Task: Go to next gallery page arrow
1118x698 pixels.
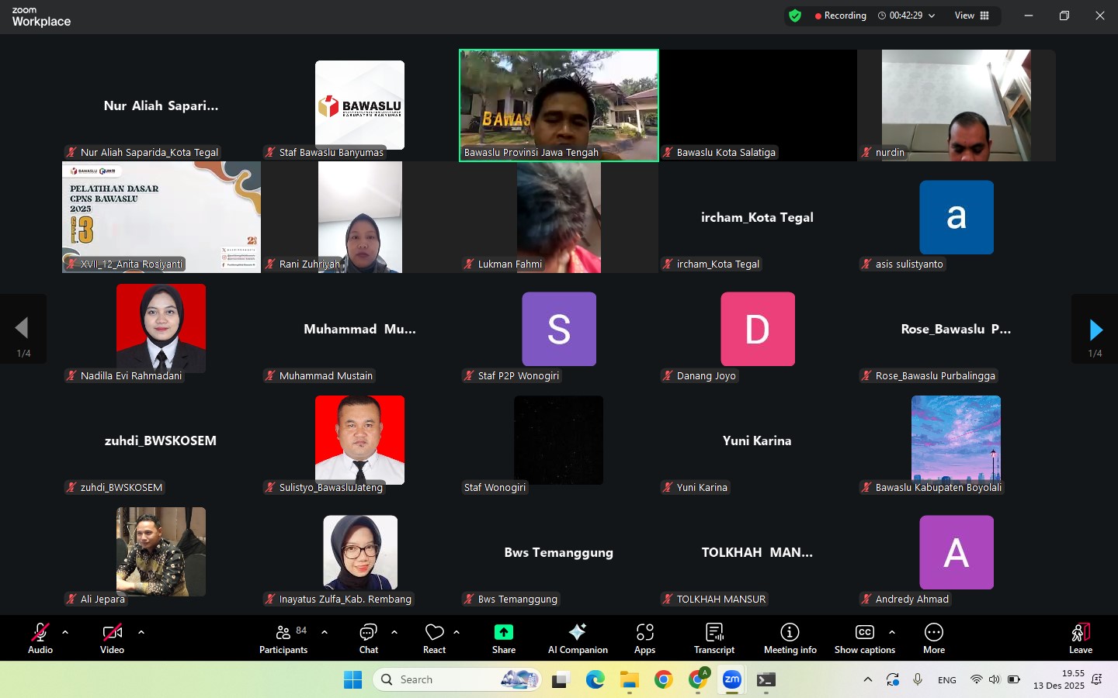Action: pyautogui.click(x=1095, y=330)
